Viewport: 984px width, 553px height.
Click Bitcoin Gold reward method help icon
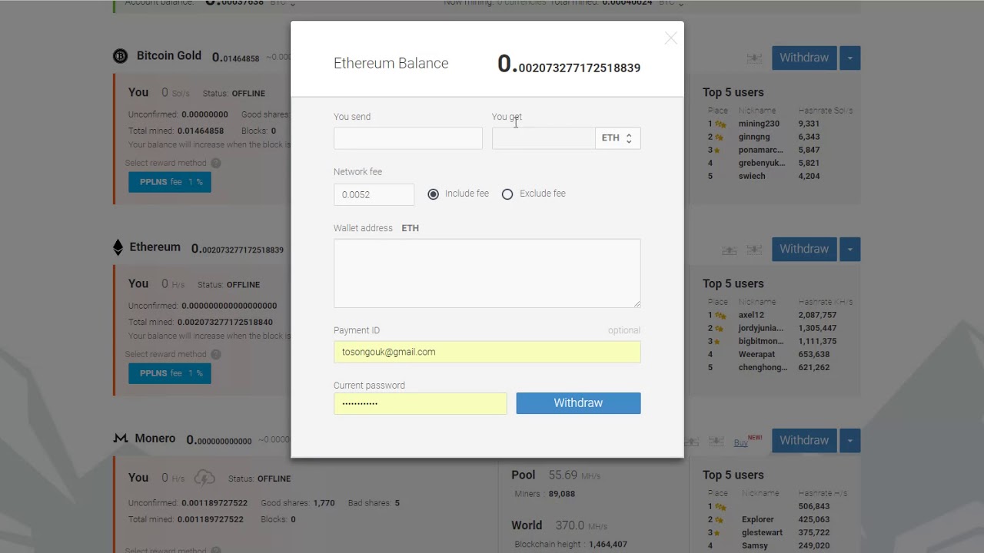point(216,163)
